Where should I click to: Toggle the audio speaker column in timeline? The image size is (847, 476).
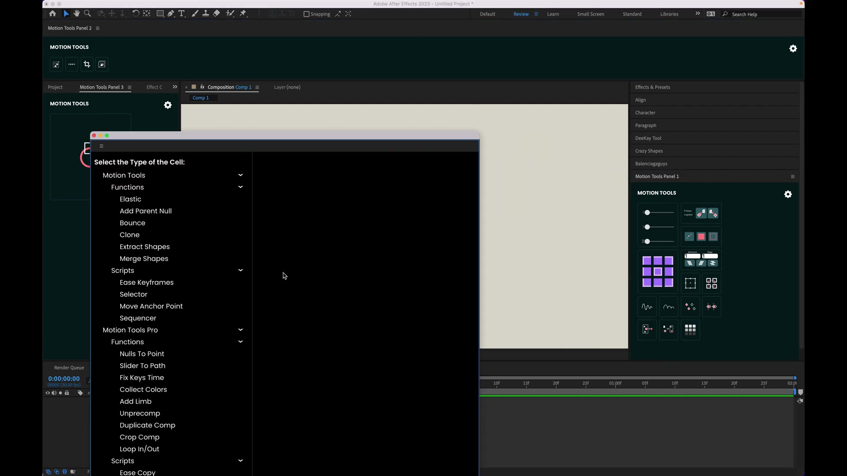coord(54,393)
